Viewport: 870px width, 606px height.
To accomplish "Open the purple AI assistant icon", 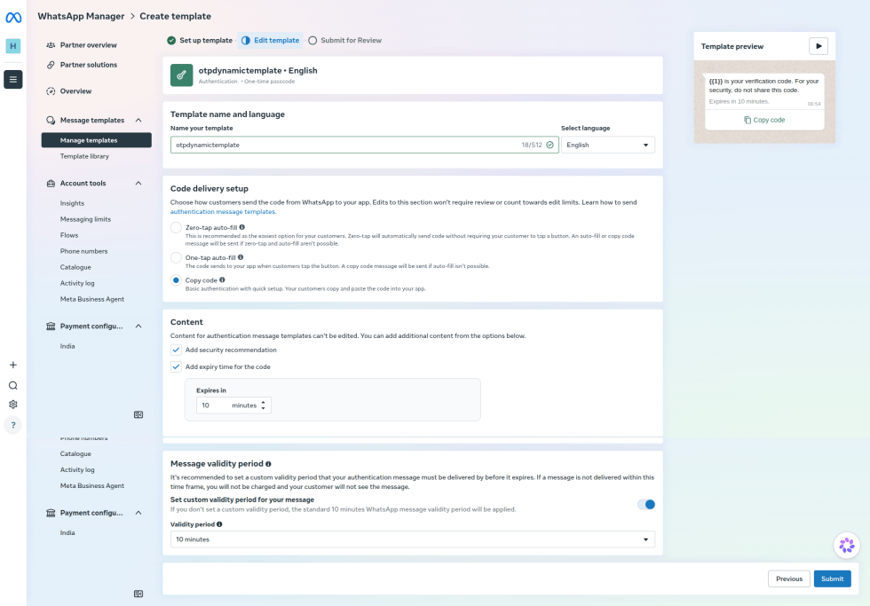I will coord(847,546).
